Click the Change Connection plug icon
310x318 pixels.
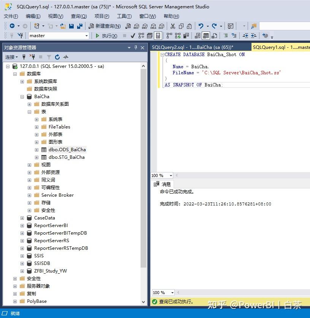point(20,36)
